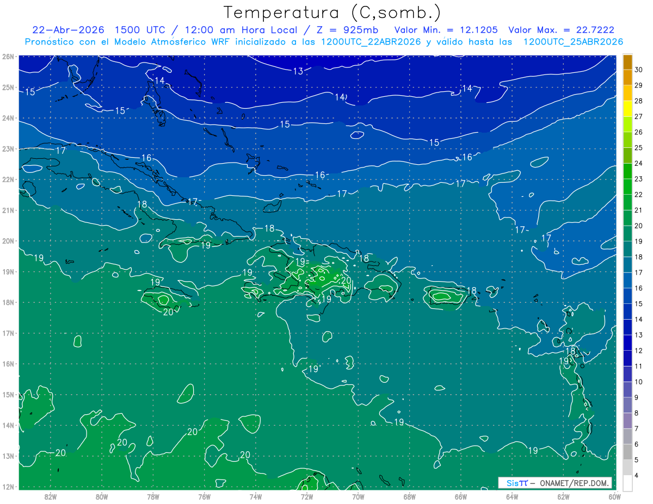Click the 60W longitude axis label
The height and width of the screenshot is (504, 653).
click(x=615, y=496)
